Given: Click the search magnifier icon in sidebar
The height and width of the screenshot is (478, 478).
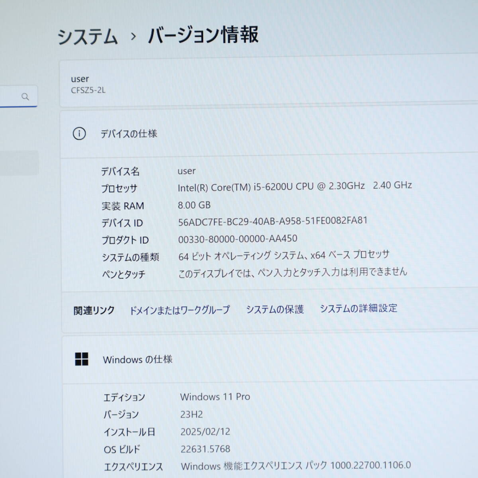Looking at the screenshot, I should pyautogui.click(x=25, y=96).
